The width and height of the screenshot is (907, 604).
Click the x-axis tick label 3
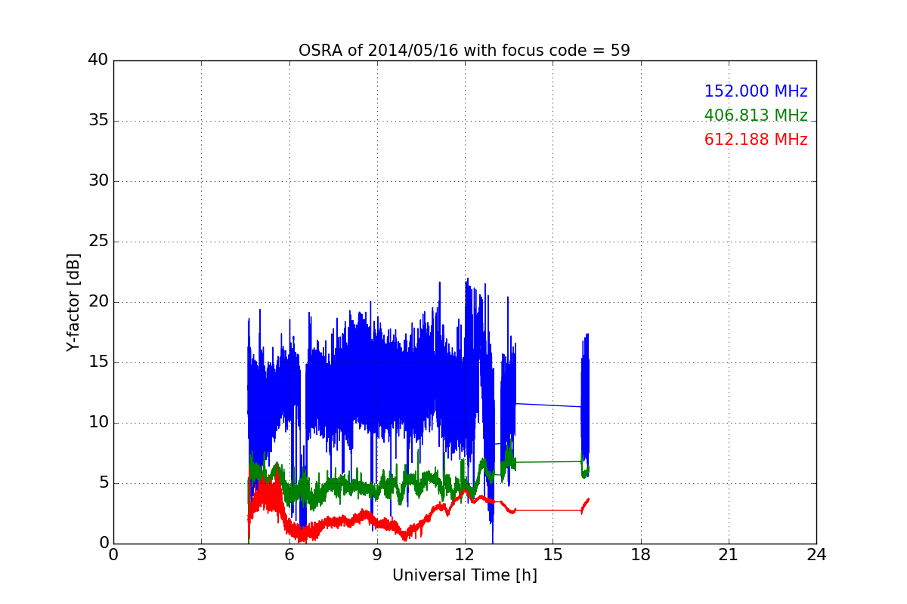[201, 555]
